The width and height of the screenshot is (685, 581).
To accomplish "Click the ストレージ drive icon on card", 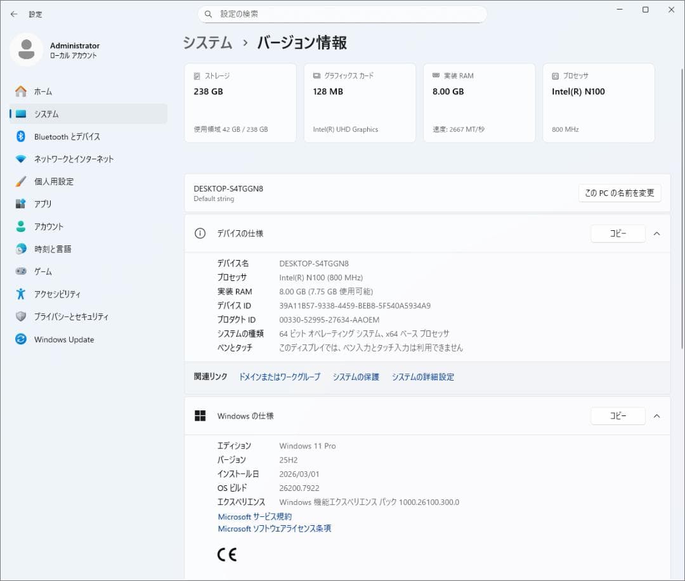I will [197, 76].
